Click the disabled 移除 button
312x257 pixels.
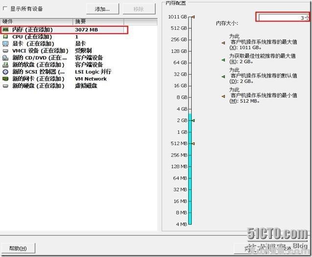(x=139, y=9)
